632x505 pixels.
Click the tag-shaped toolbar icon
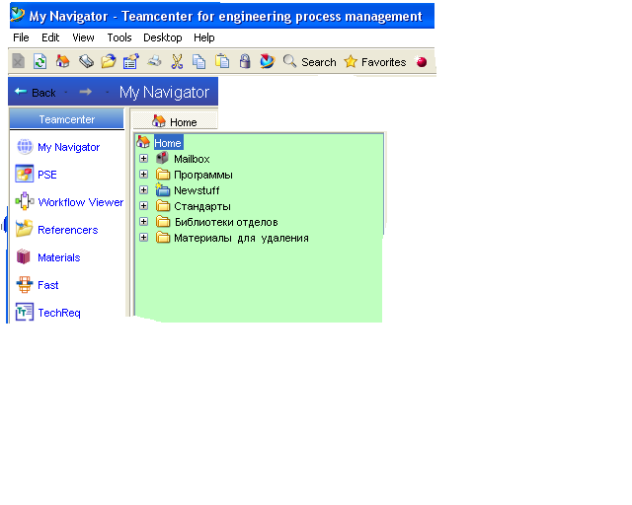click(x=86, y=61)
